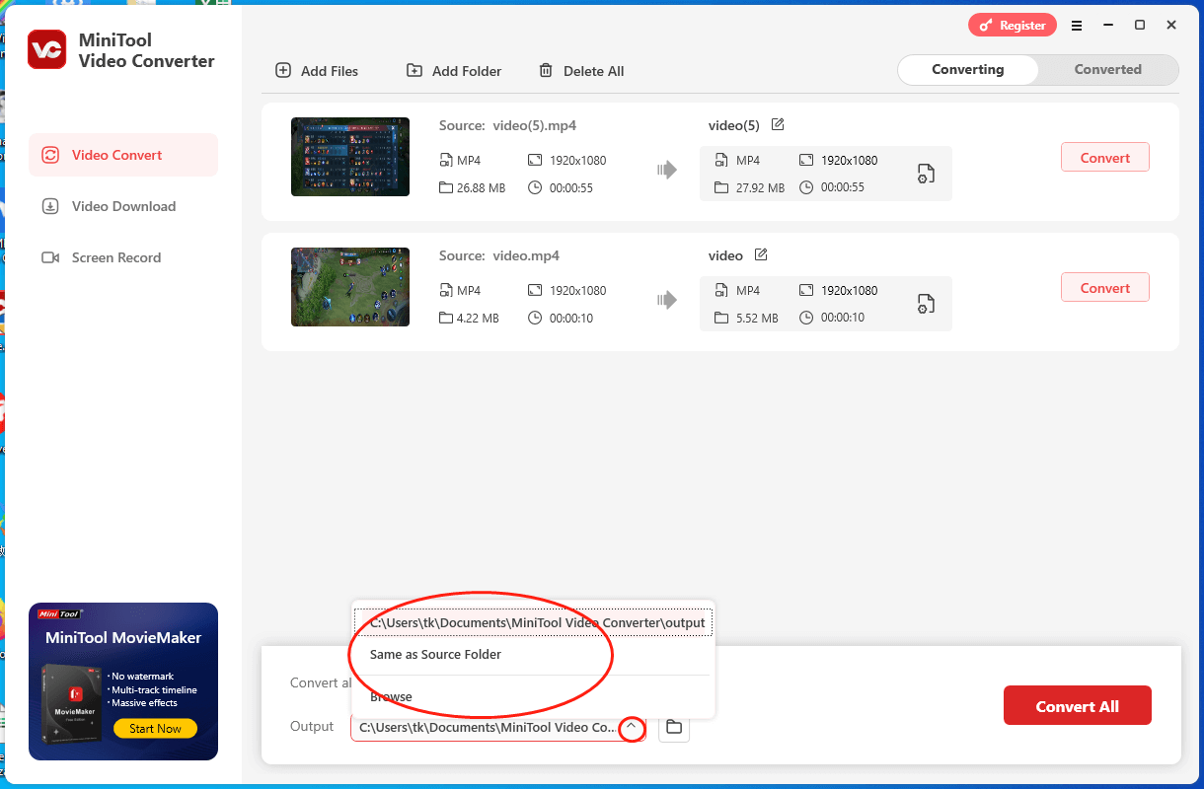Click the Add Folder icon

pos(414,71)
